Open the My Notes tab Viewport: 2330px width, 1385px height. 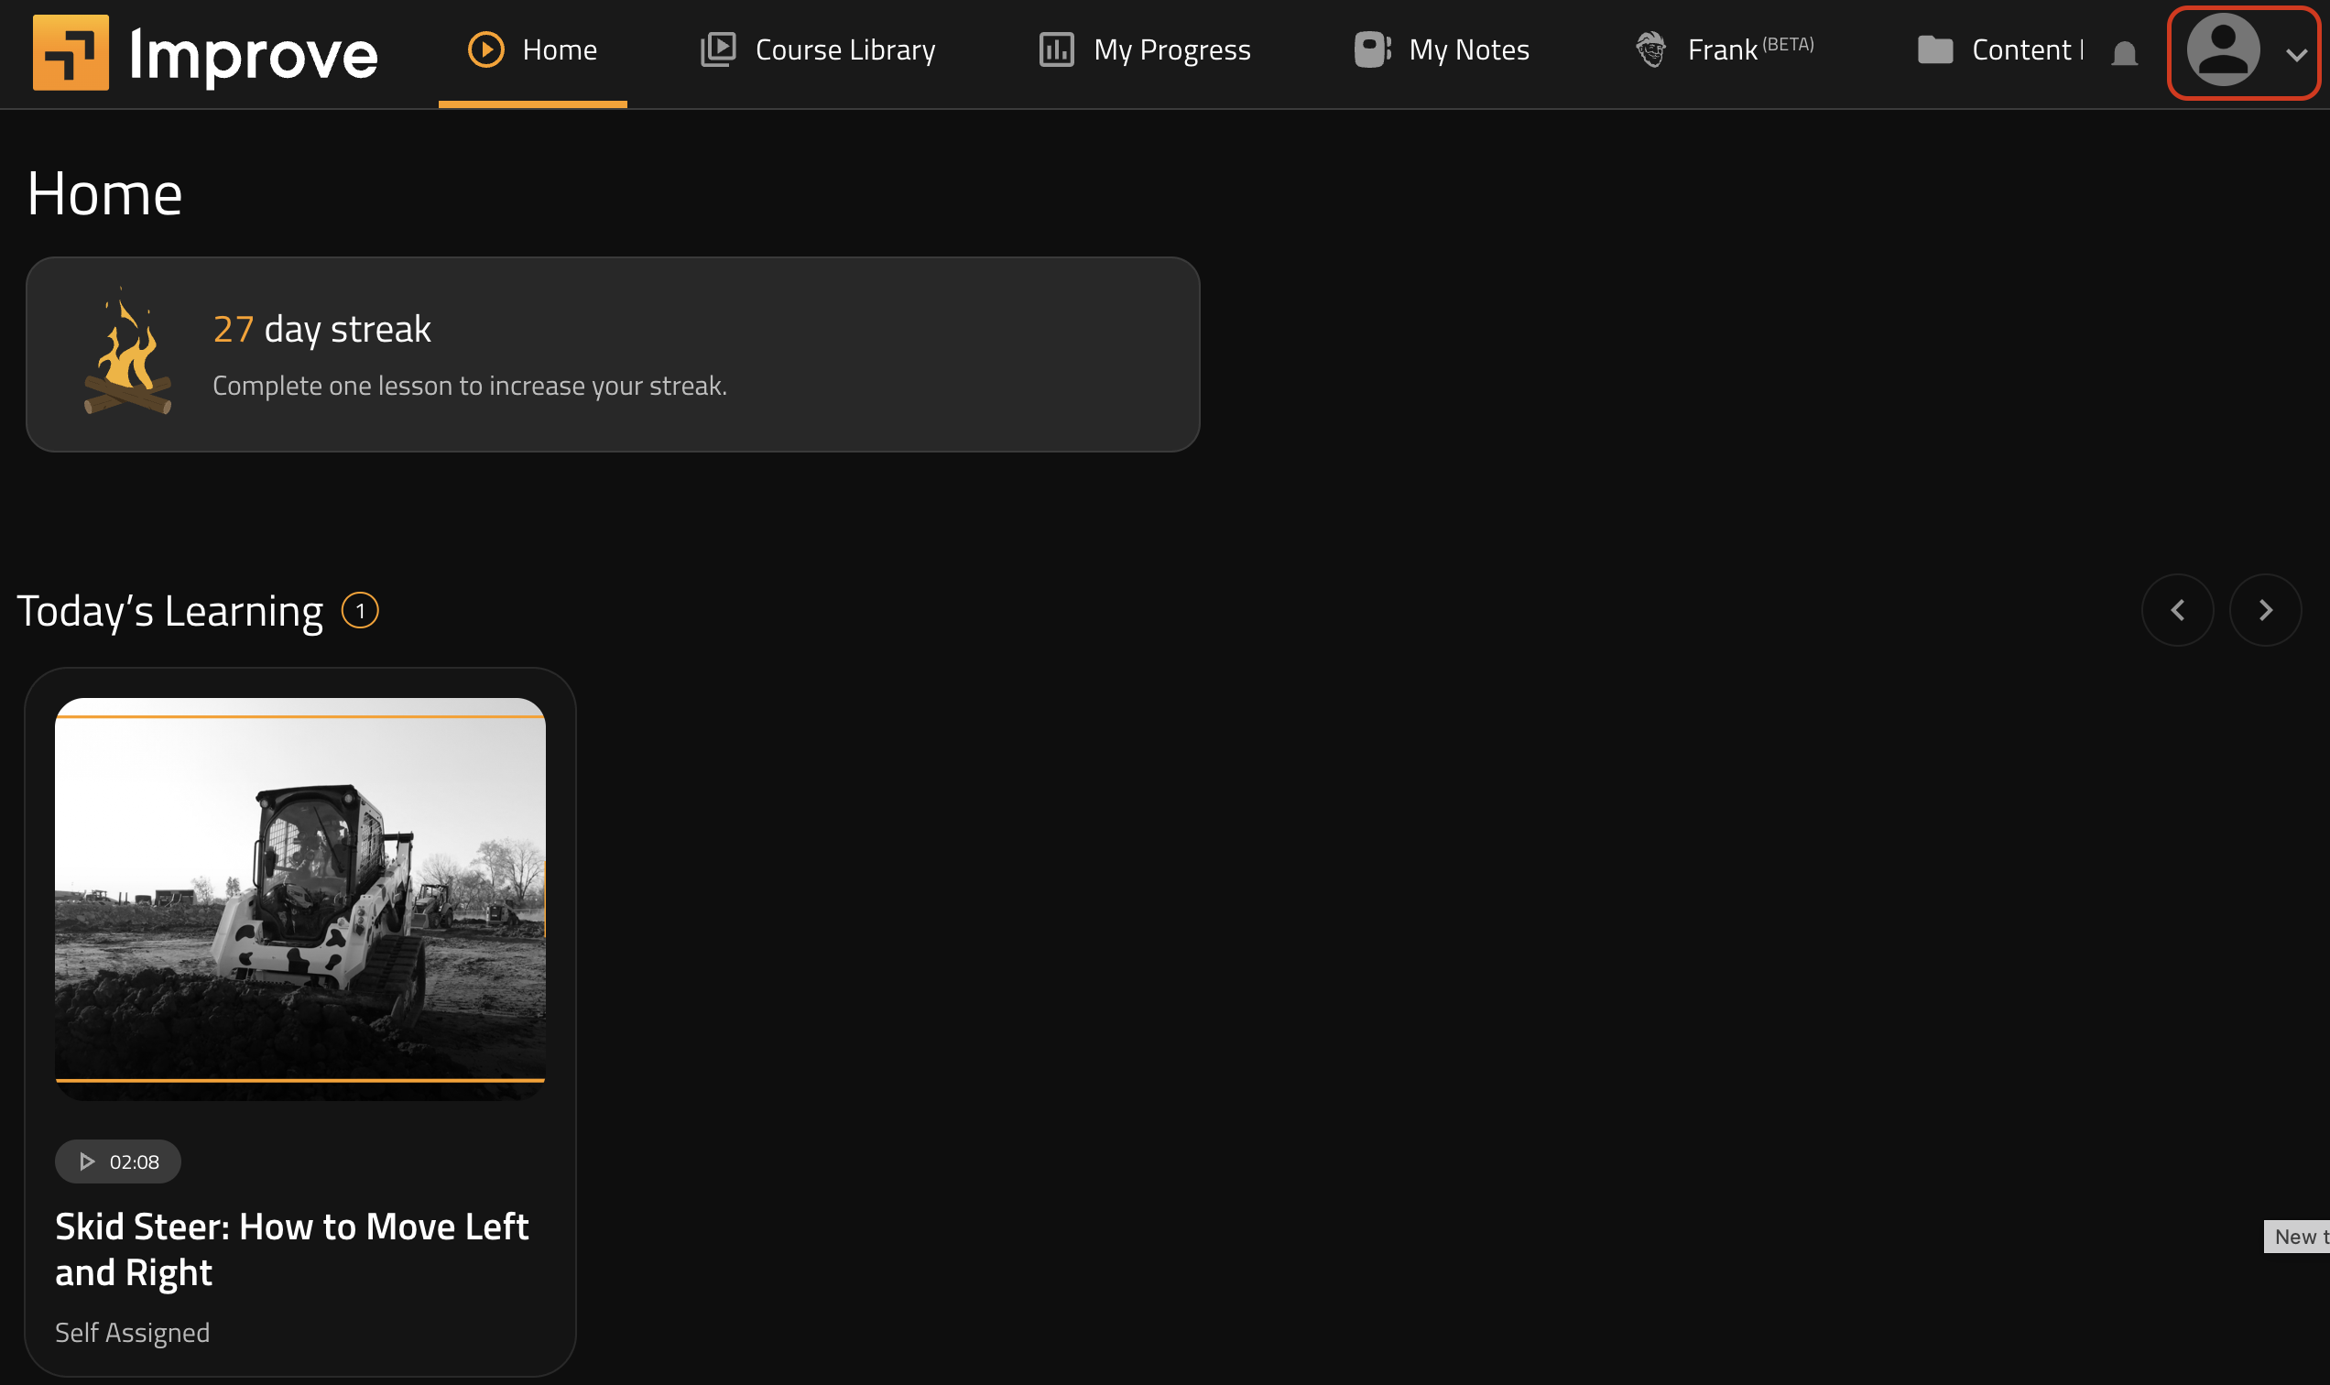click(1468, 49)
